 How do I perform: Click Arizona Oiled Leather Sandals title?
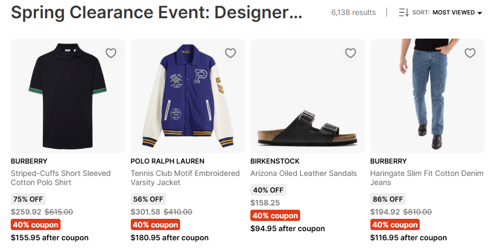point(303,173)
